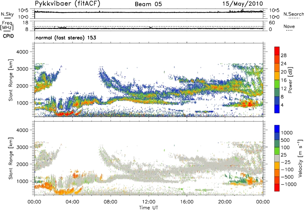This screenshot has height=210, width=304.
Task: Click the "1000" range tick in velocity panel
Action: (22, 181)
